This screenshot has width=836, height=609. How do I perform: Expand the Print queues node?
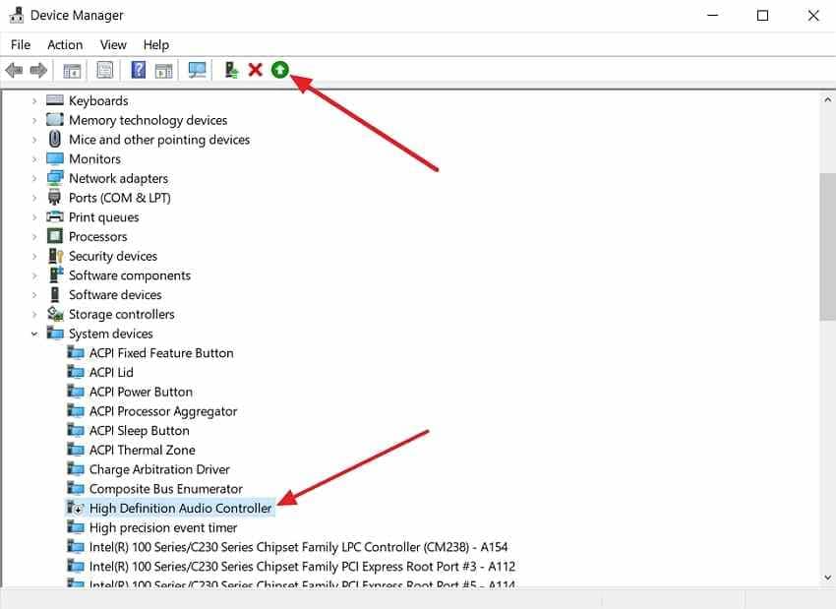pos(34,217)
